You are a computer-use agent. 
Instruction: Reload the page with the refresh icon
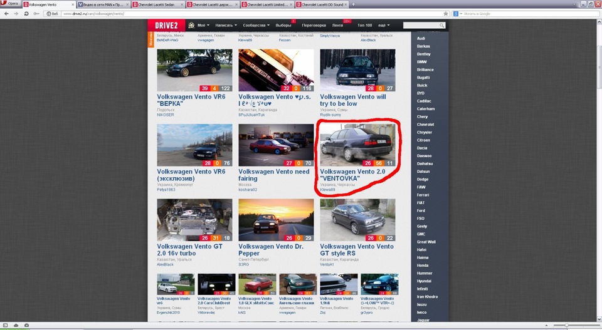[26, 13]
